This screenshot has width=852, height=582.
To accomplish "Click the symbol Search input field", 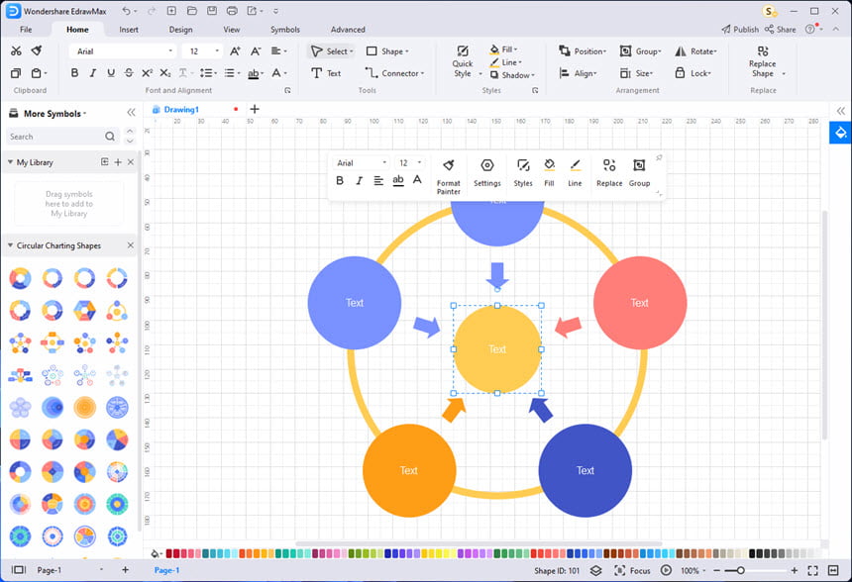I will pos(62,137).
